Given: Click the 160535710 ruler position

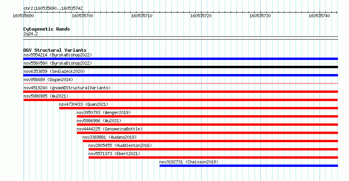Looking at the screenshot, I should (142, 16).
